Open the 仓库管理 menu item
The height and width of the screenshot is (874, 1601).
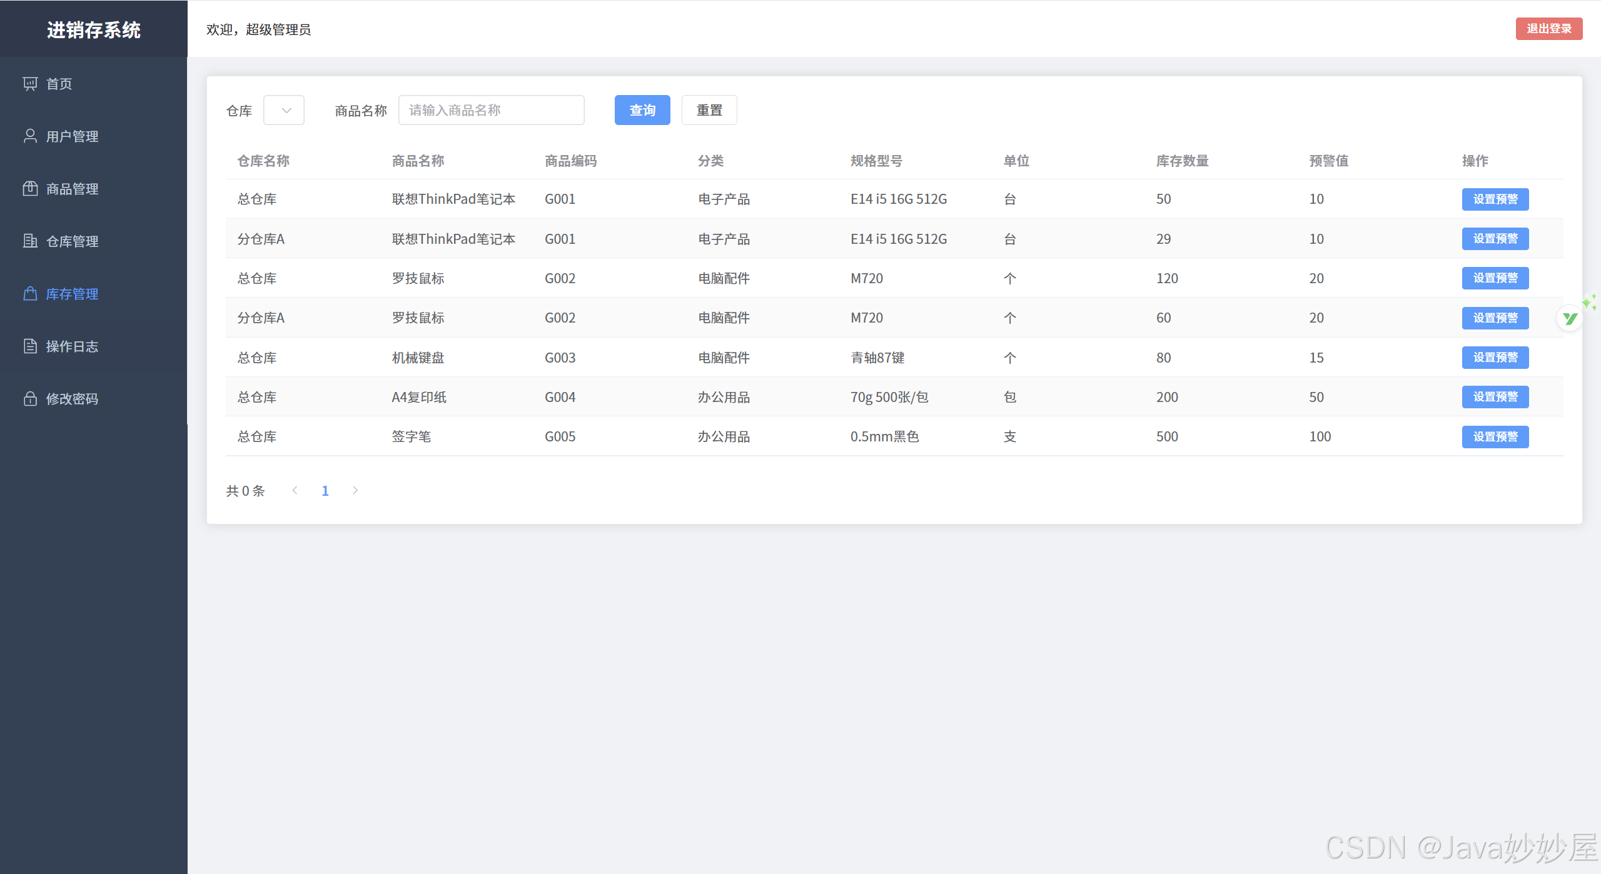(94, 241)
